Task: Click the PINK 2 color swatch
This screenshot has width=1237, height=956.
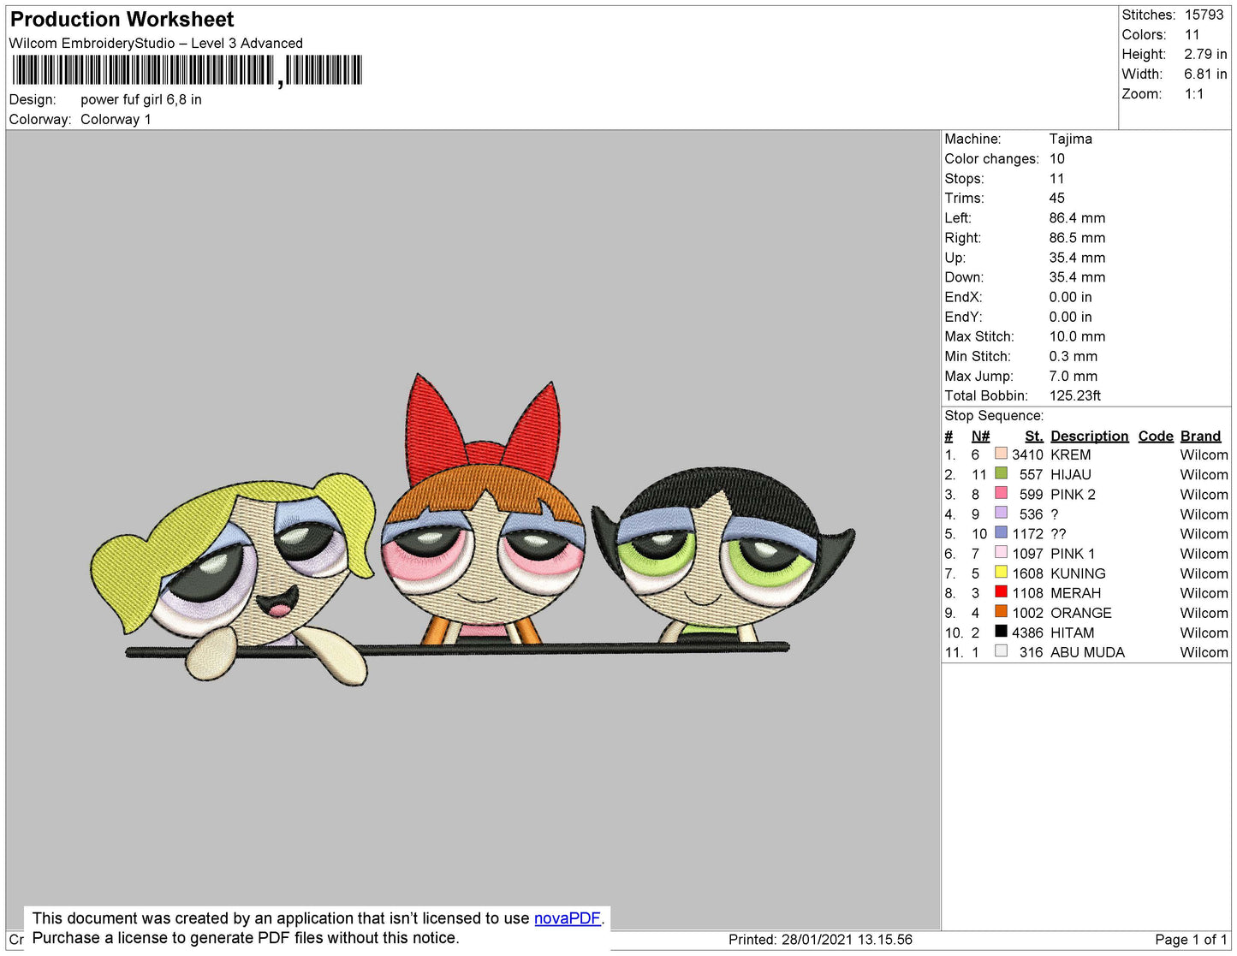Action: 1001,492
